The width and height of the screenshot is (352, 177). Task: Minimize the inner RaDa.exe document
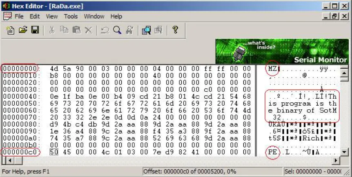(326, 16)
